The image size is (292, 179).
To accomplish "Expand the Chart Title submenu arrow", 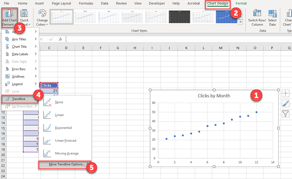I will pyautogui.click(x=36, y=46).
